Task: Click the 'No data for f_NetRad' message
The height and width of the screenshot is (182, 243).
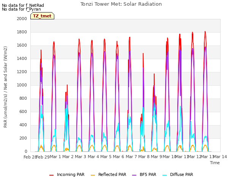Action: [x=23, y=5]
